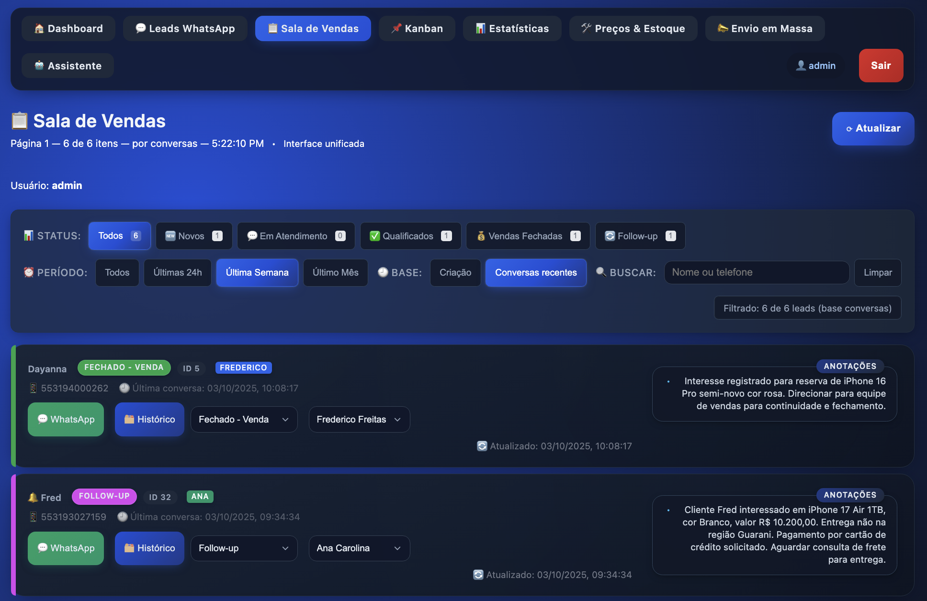The width and height of the screenshot is (927, 601).
Task: Focus the Nome ou telefone search field
Action: 756,272
